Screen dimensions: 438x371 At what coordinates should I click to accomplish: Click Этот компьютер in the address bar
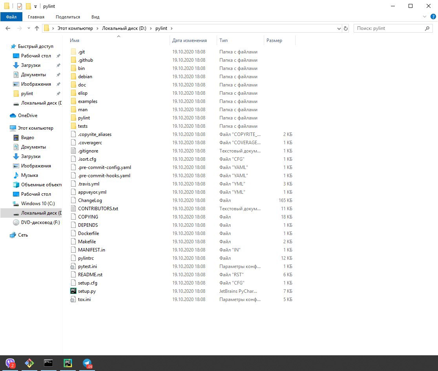click(75, 28)
